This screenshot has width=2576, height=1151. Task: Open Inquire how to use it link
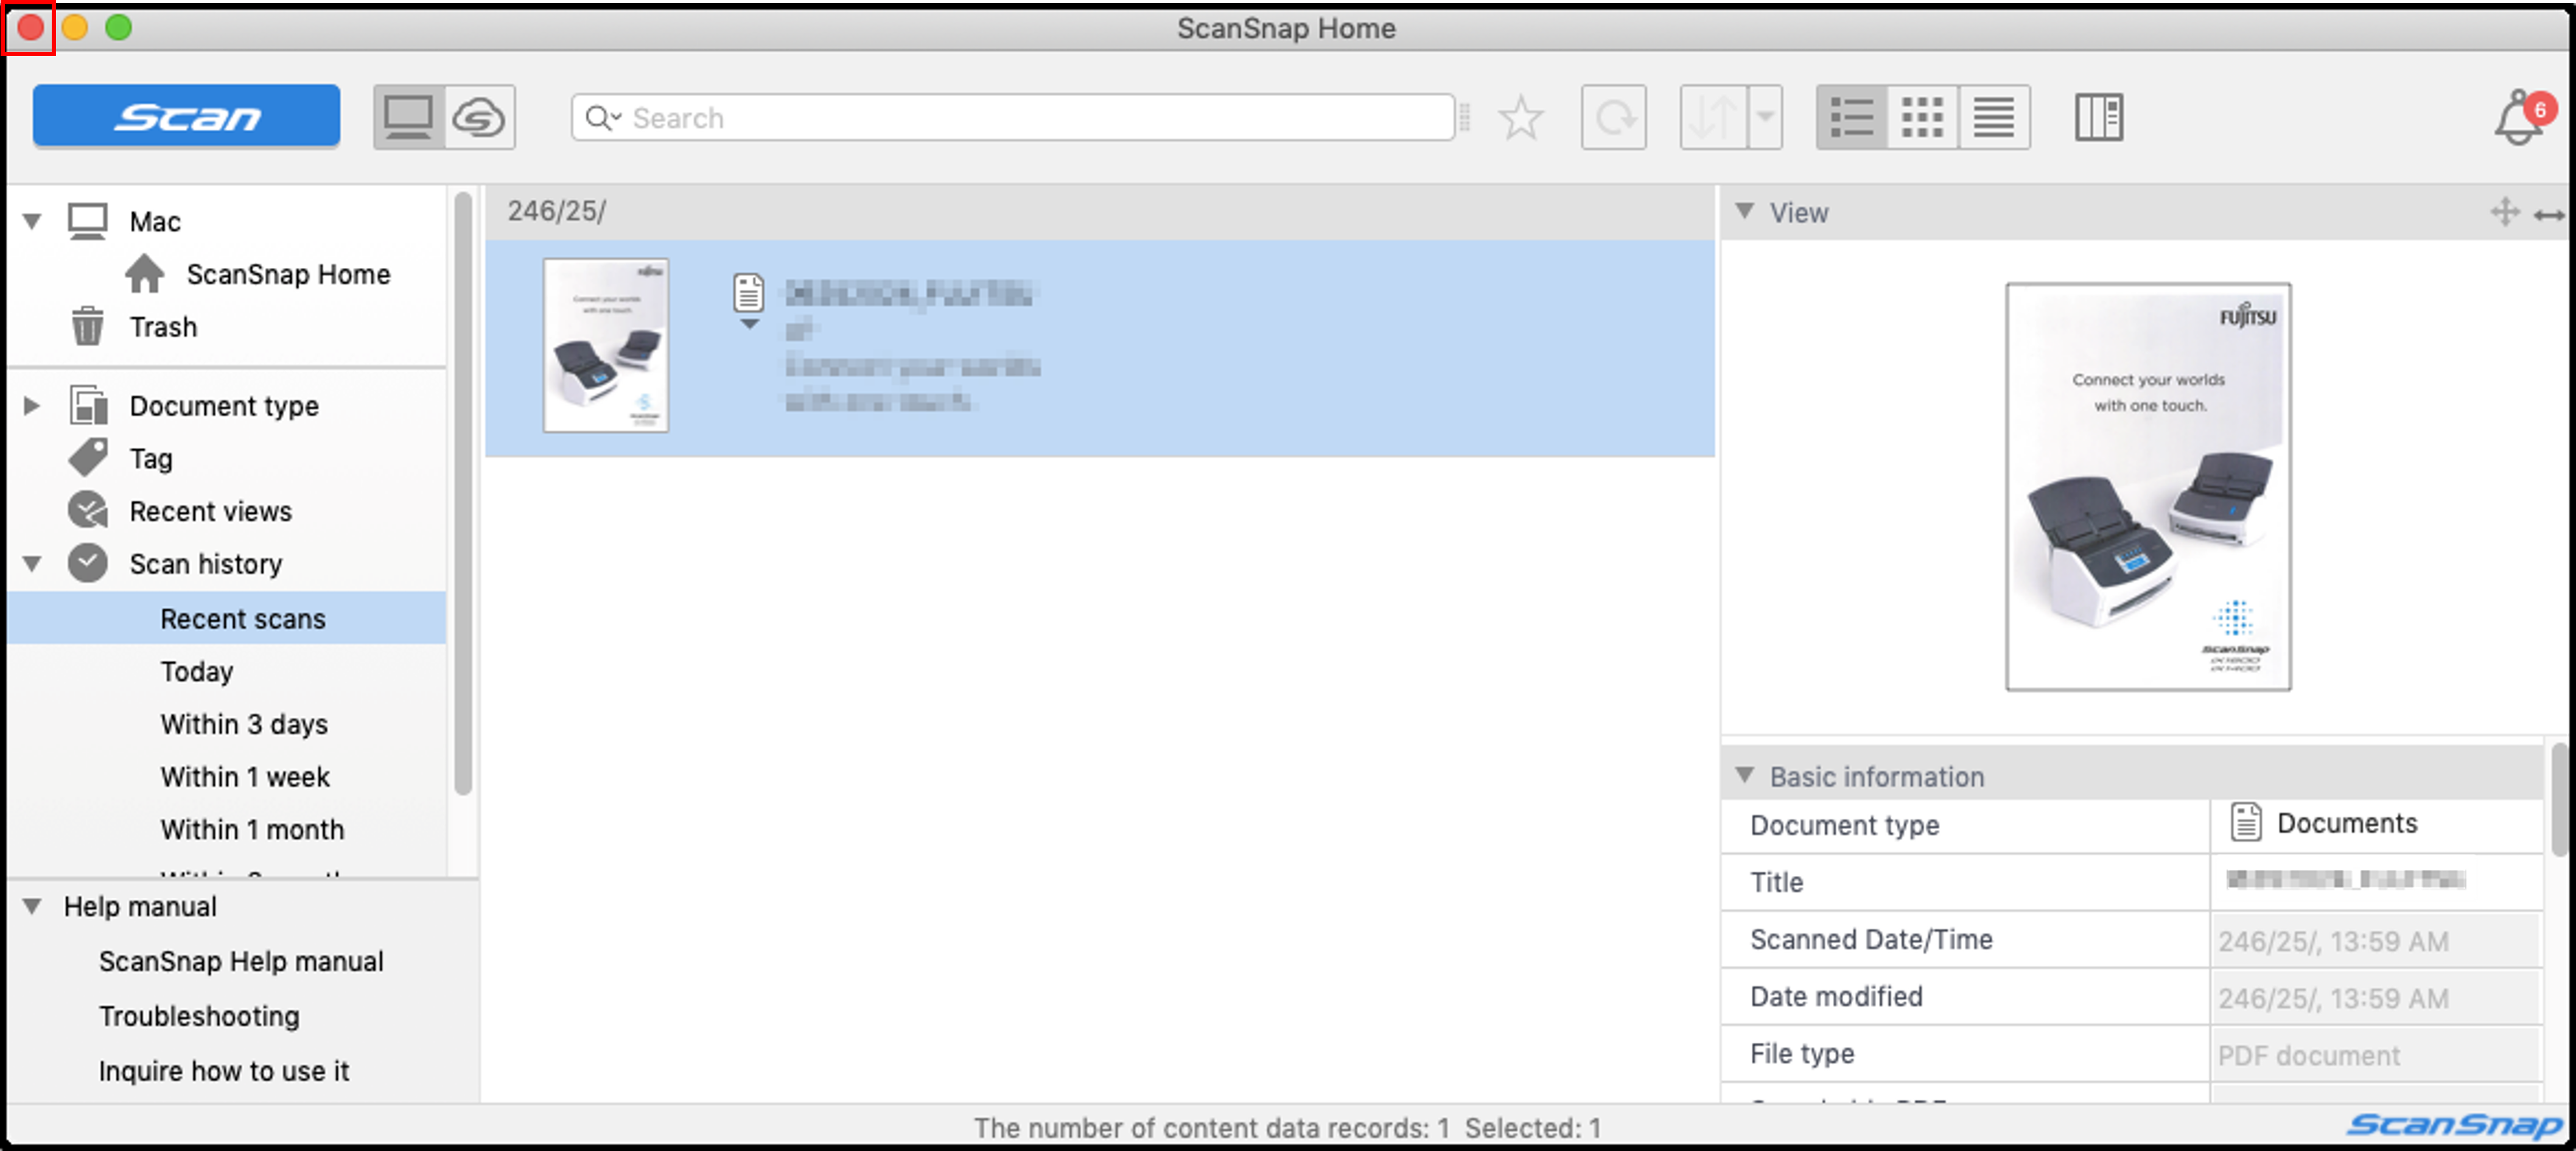[224, 1071]
